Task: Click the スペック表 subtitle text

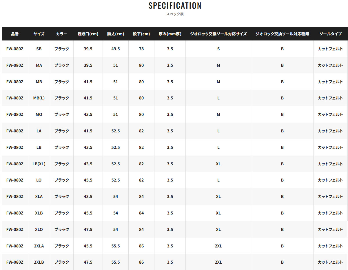Action: pos(175,14)
